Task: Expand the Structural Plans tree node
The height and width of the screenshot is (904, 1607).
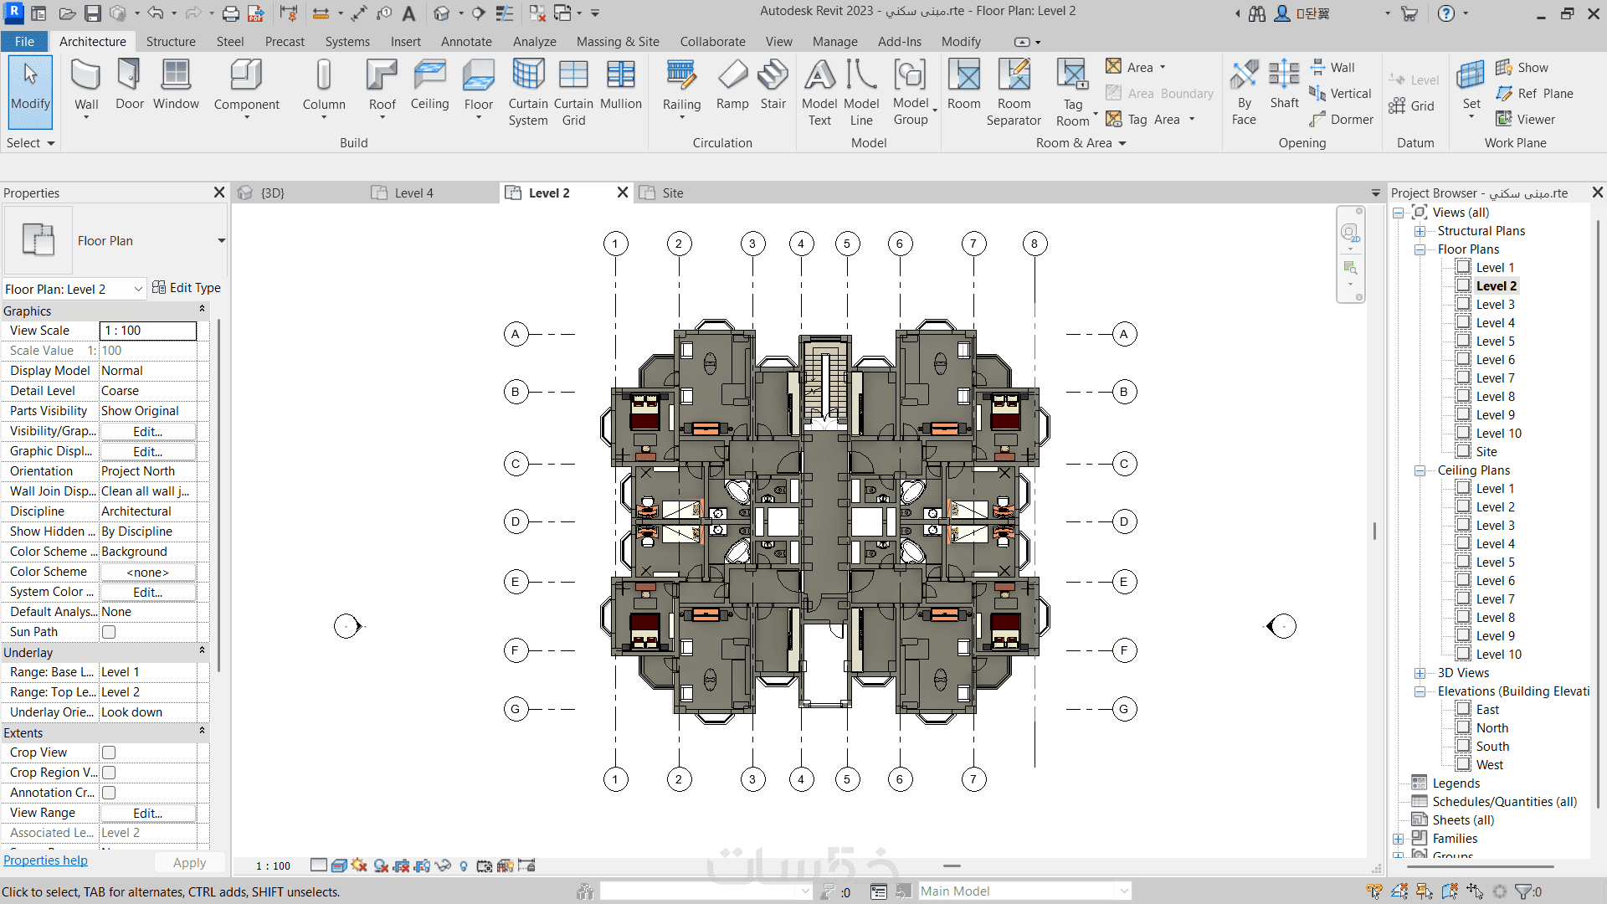Action: coord(1420,231)
